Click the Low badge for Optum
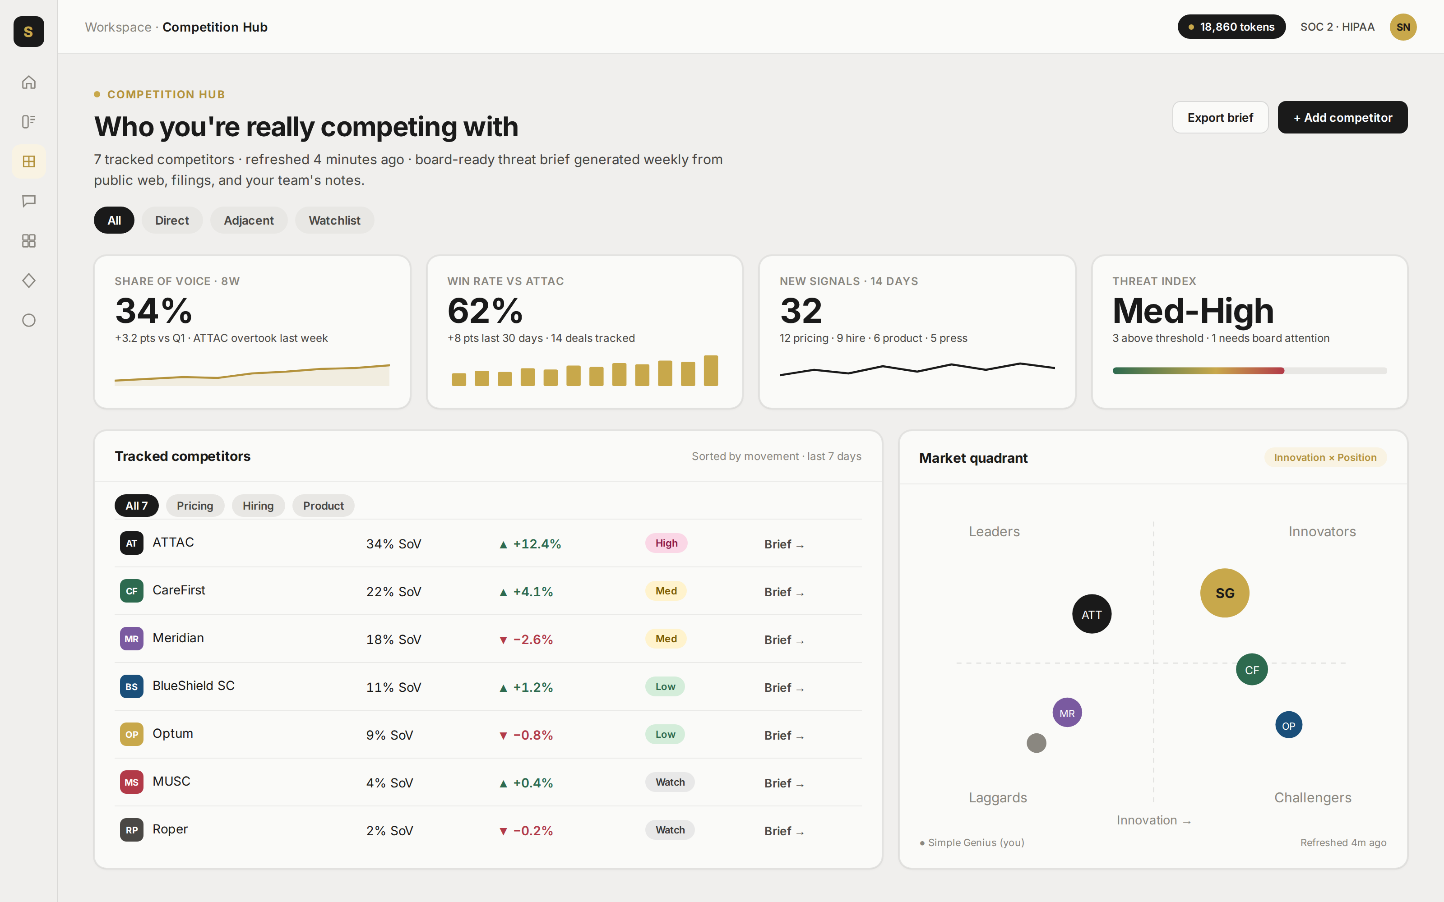 click(665, 734)
